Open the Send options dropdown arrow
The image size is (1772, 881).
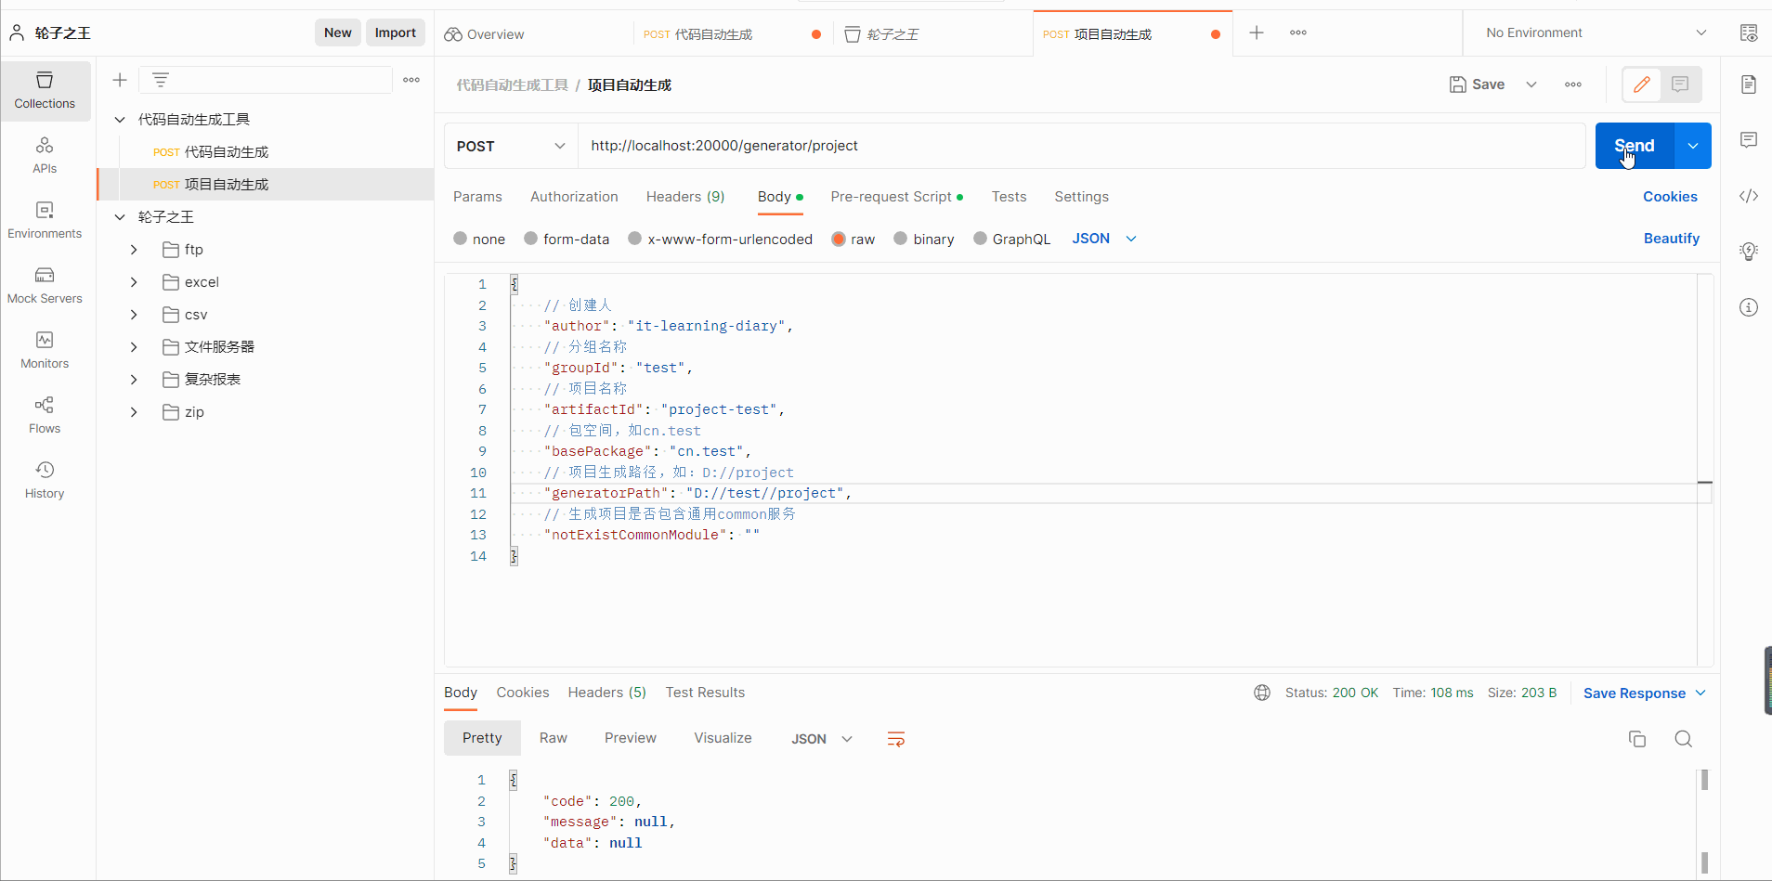1693,146
